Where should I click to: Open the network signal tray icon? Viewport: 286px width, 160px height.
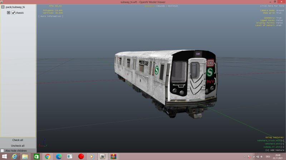click(x=253, y=156)
